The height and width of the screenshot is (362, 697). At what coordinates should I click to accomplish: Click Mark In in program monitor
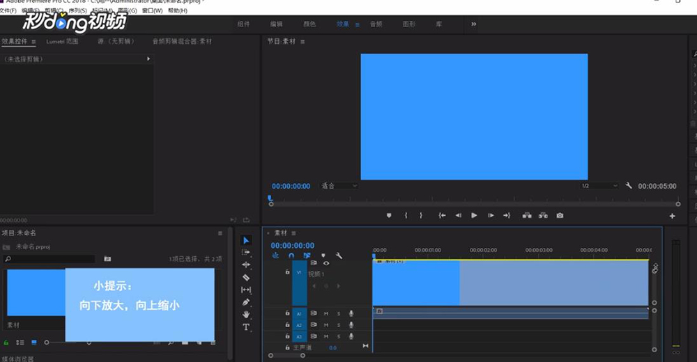[406, 215]
